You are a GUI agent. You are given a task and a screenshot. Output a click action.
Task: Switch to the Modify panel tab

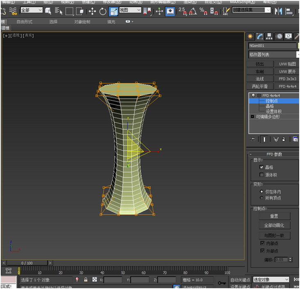click(260, 36)
